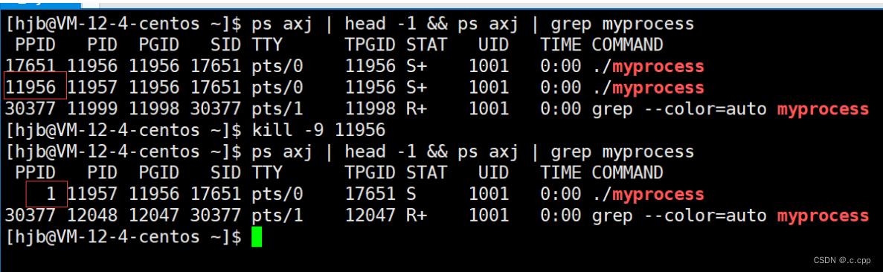
Task: Click the final empty "[hjb@VM-12-4-centos ~]$" prompt
Action: tap(123, 237)
